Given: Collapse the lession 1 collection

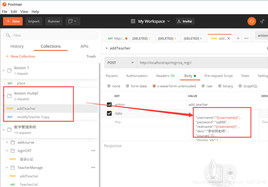Looking at the screenshot, I should 4,70.
